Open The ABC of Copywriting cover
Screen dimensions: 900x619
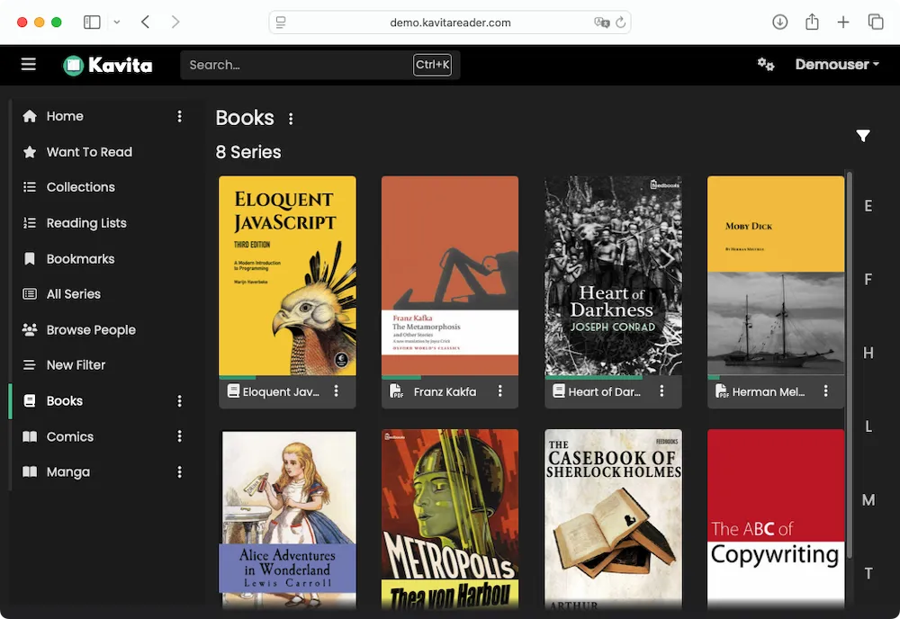[776, 519]
